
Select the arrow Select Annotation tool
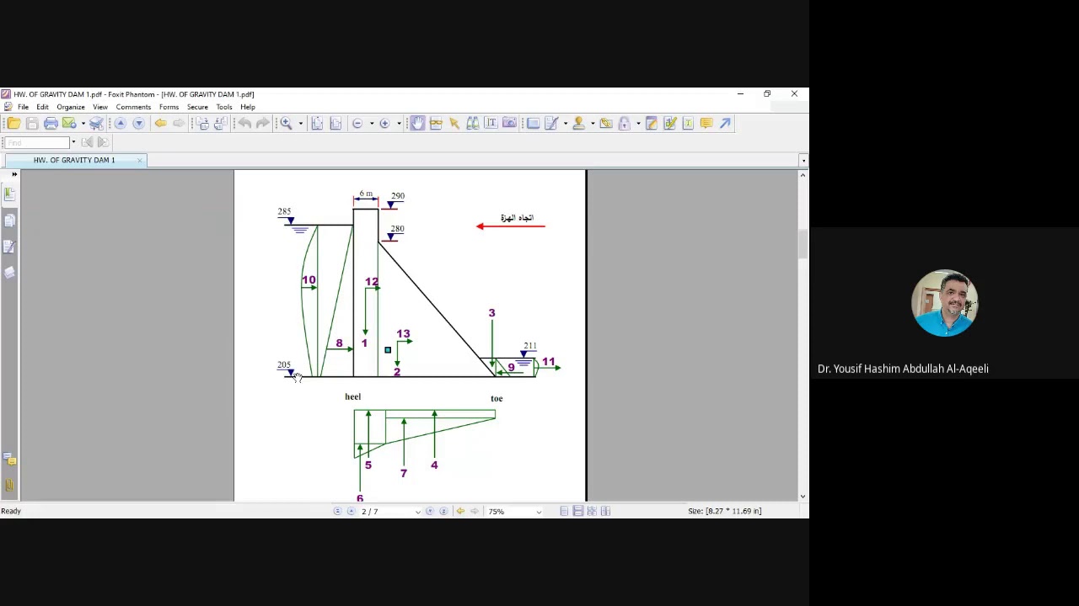pyautogui.click(x=454, y=124)
